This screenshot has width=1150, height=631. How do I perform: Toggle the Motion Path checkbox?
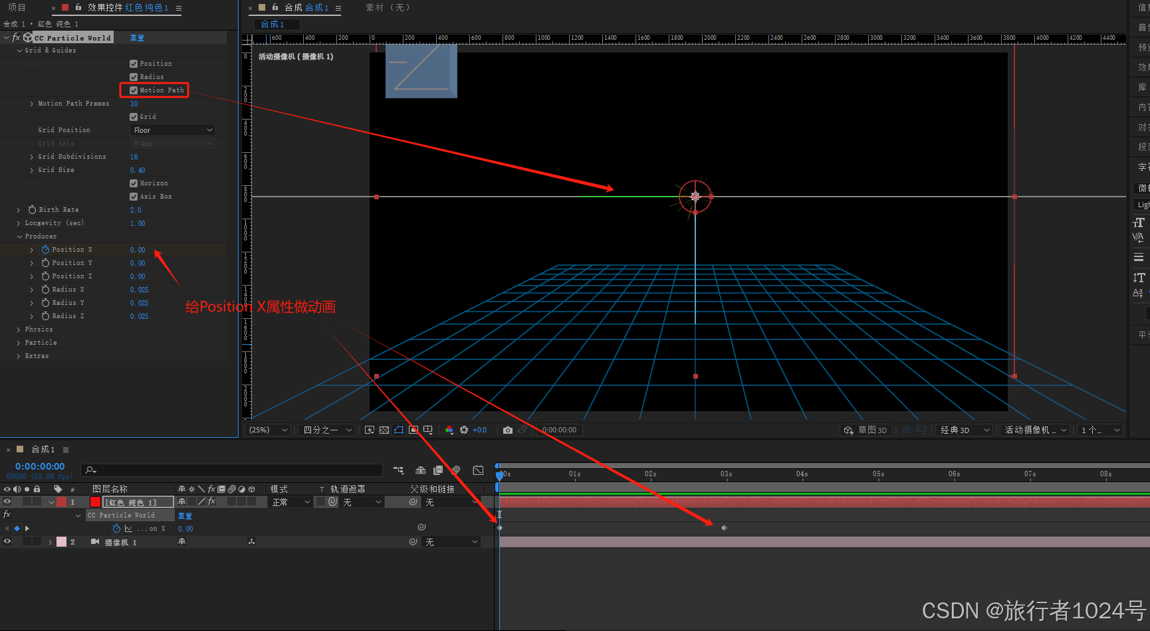(x=134, y=90)
